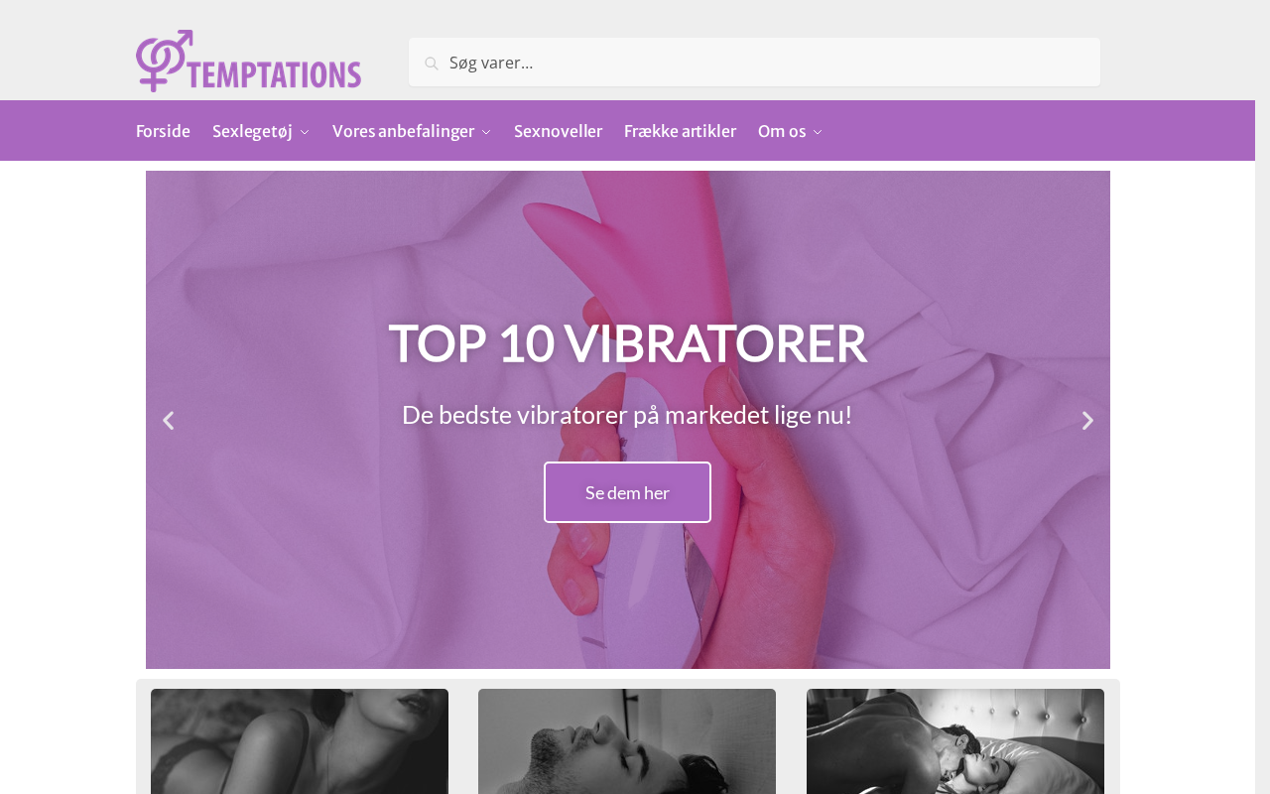Expand Vores anbefalinger dropdown arrow
The width and height of the screenshot is (1270, 794).
486,132
